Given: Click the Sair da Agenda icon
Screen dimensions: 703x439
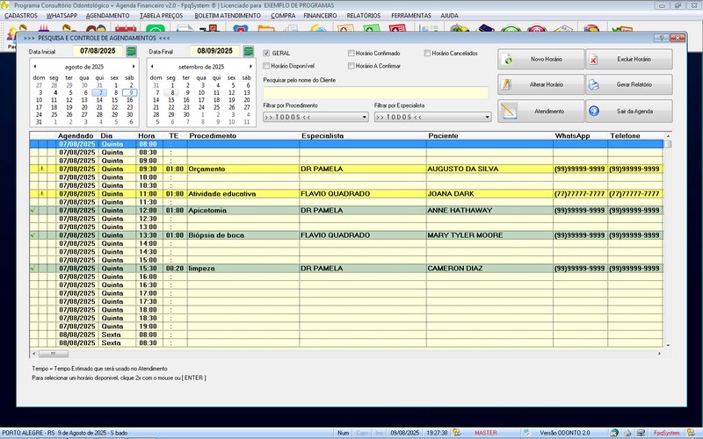Looking at the screenshot, I should pyautogui.click(x=595, y=112).
